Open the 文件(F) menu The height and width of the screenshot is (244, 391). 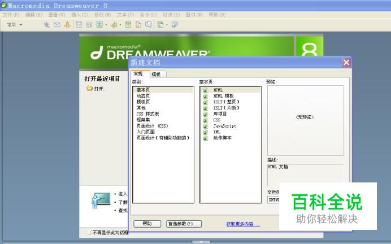click(x=11, y=15)
